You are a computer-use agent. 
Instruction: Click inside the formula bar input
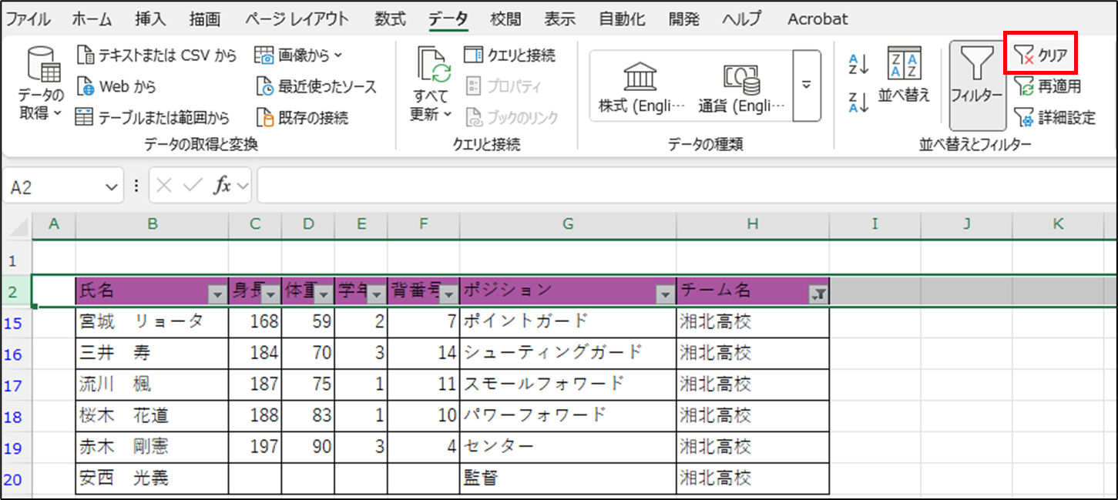pos(678,186)
